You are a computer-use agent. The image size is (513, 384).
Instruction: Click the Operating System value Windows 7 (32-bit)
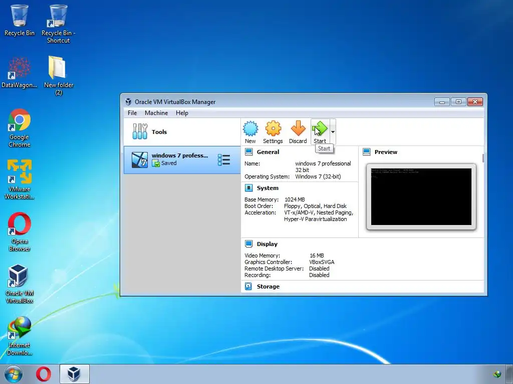(318, 176)
